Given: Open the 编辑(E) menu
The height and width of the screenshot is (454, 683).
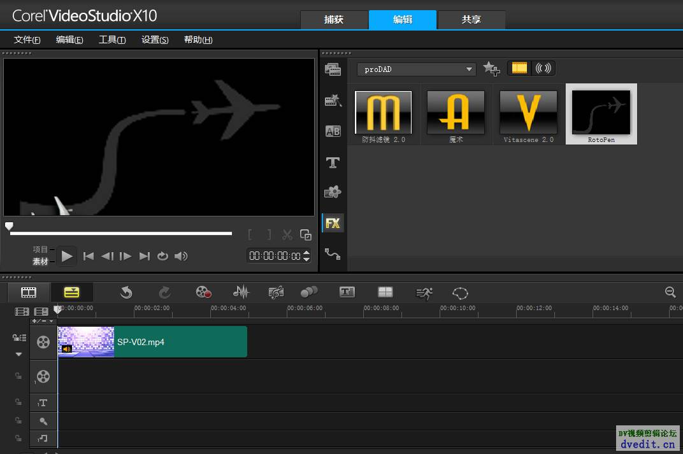Looking at the screenshot, I should coord(69,39).
